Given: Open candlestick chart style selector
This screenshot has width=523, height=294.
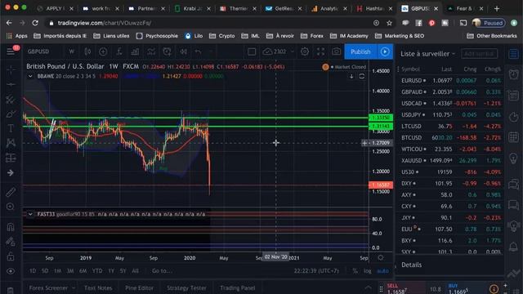Looking at the screenshot, I should coord(87,51).
